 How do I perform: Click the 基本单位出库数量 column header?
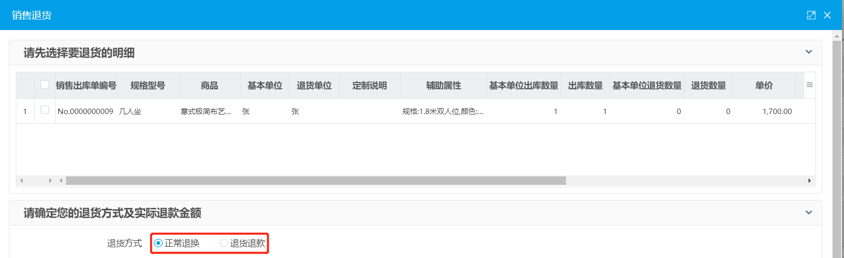click(524, 86)
